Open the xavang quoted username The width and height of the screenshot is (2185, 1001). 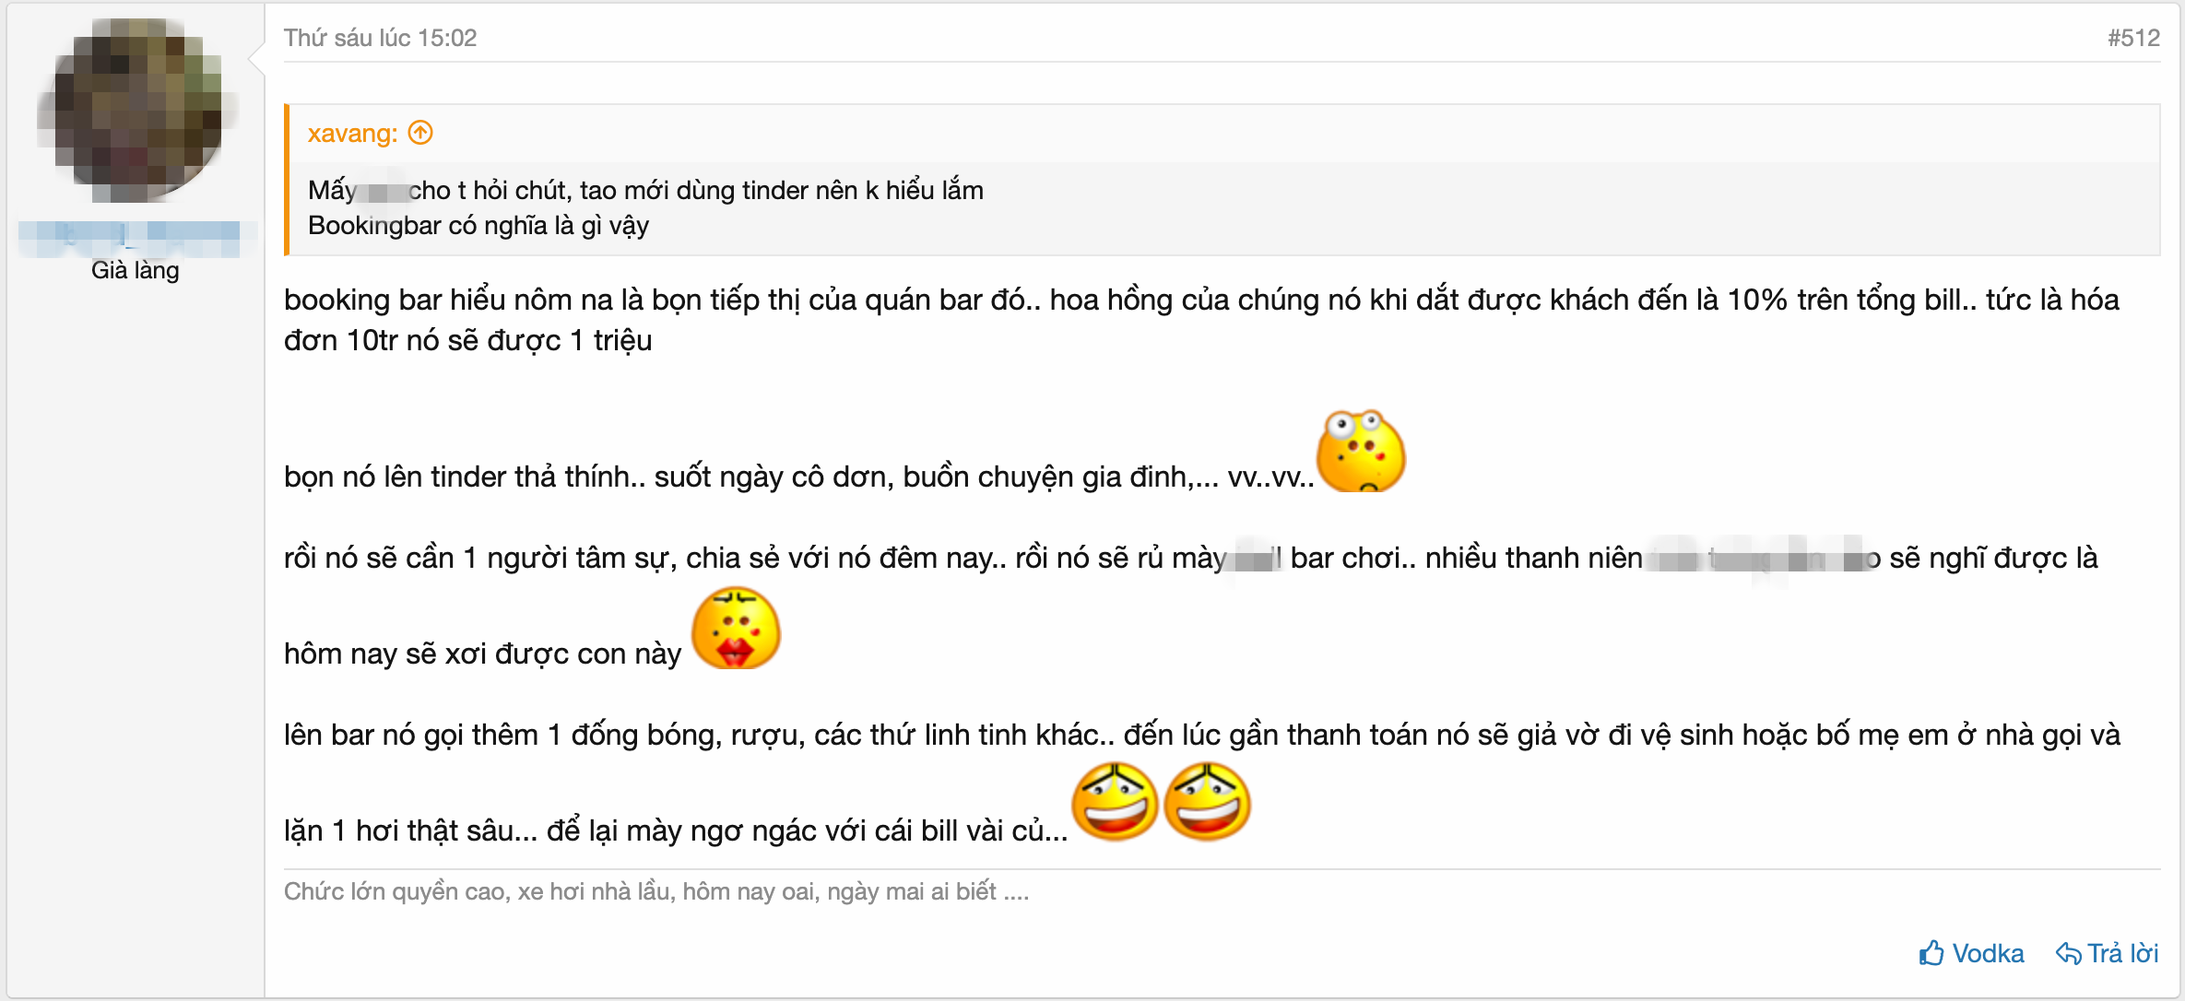(x=350, y=133)
